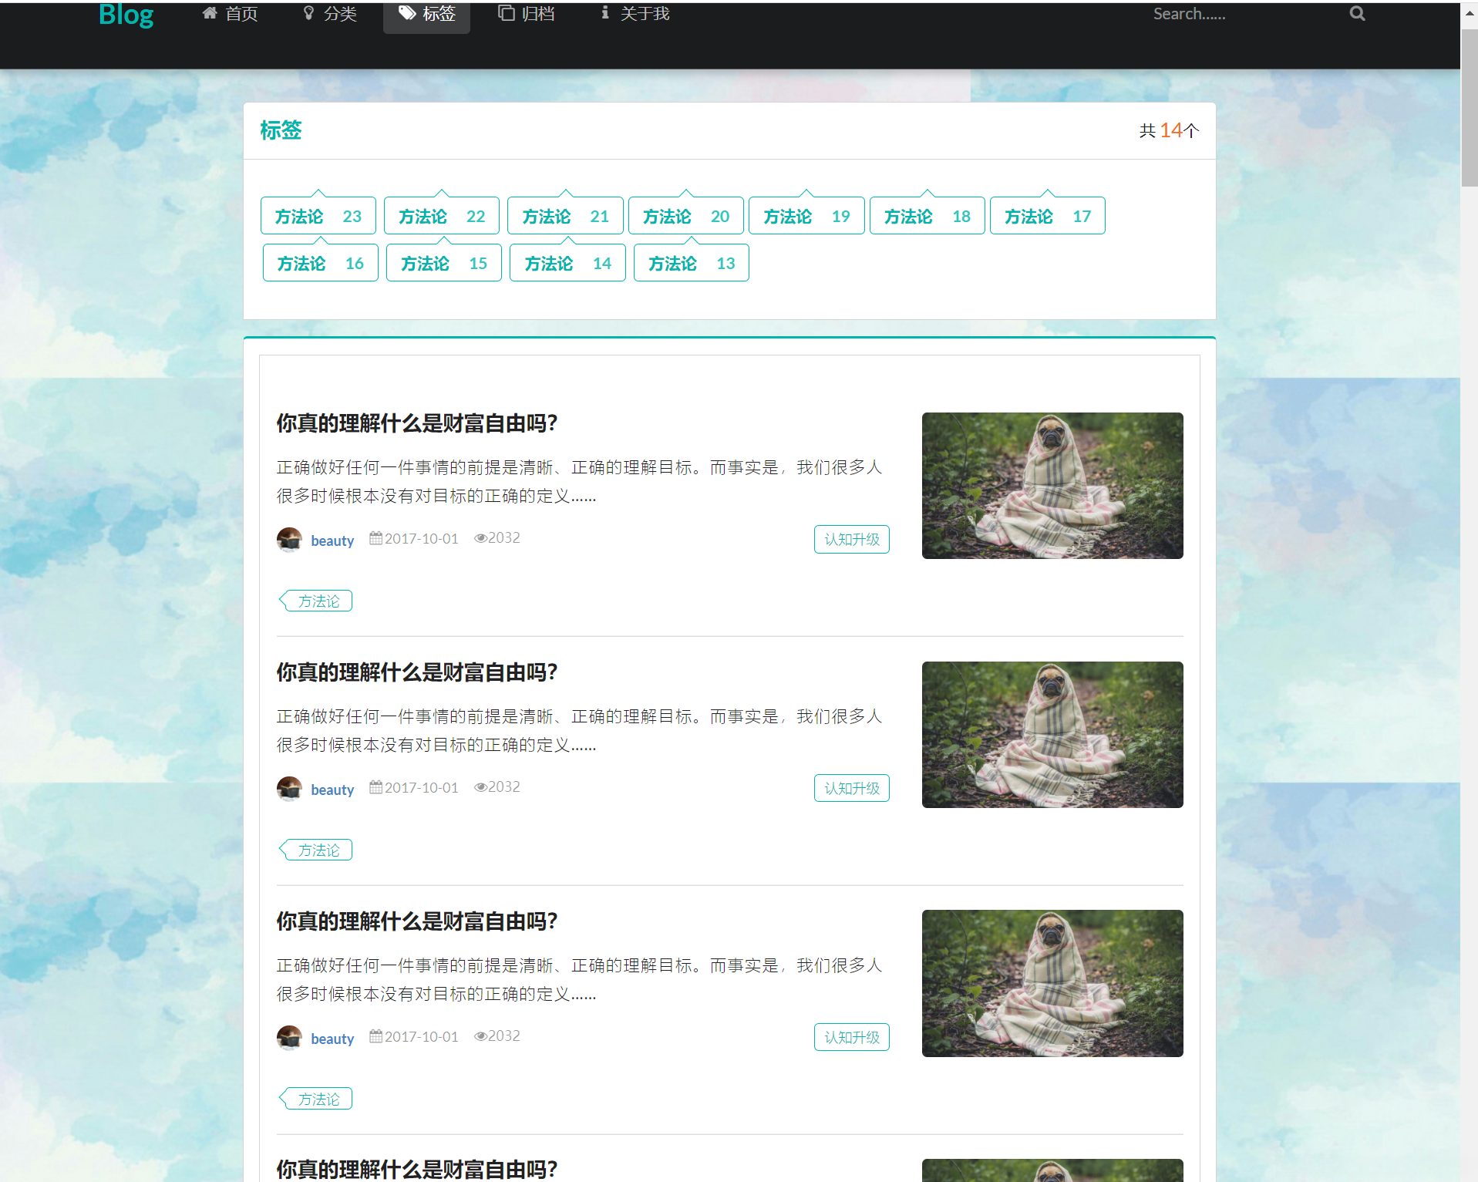
Task: Click the home icon next to 首页
Action: [x=208, y=12]
